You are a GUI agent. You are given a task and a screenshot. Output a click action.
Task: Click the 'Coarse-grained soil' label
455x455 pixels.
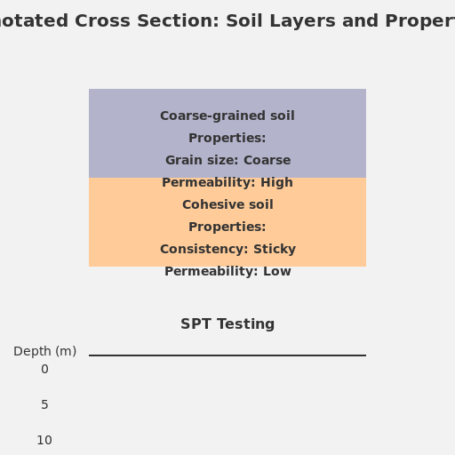[227, 116]
